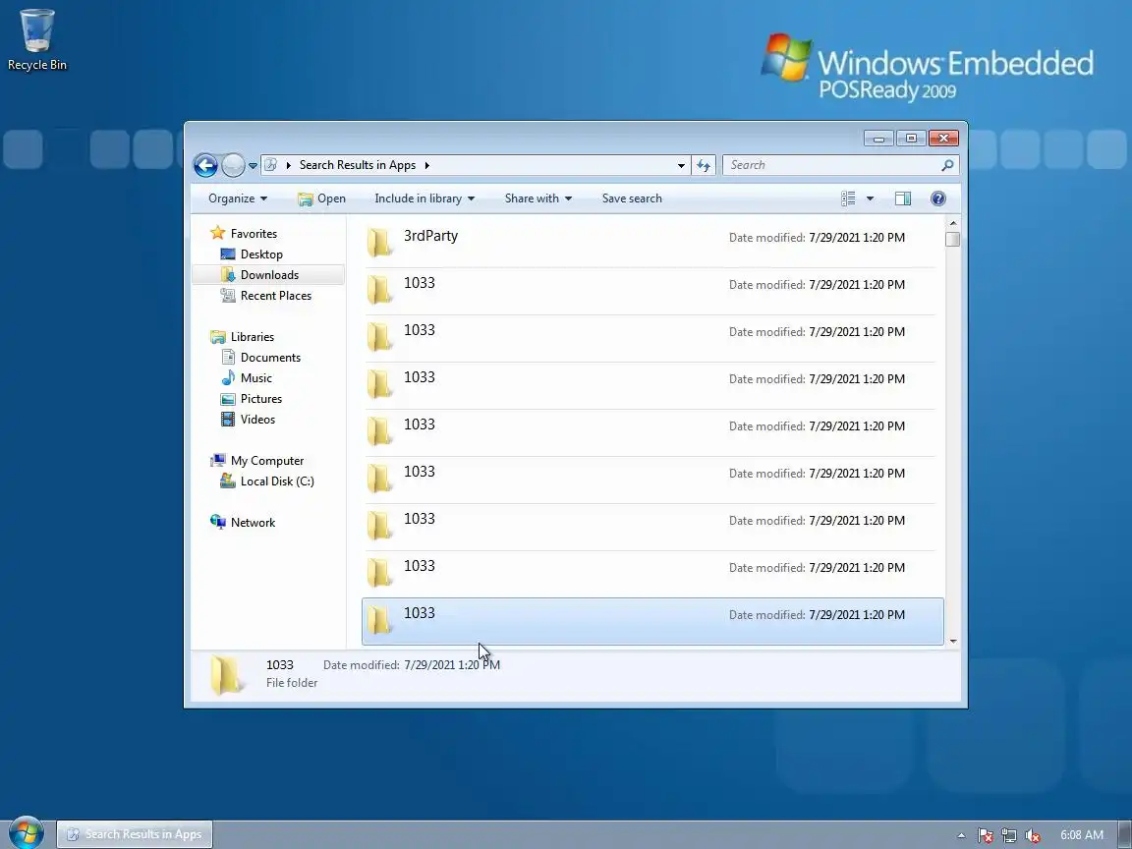Open the Help icon
This screenshot has height=849, width=1132.
coord(938,198)
